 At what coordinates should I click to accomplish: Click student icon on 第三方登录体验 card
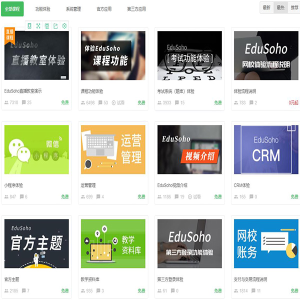(x=159, y=291)
